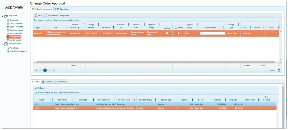Viewport: 288px width, 130px height.
Task: Go to the first page of results
Action: (x=36, y=70)
